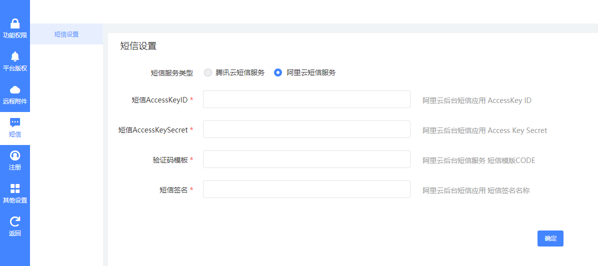Open 注册 user icon in sidebar
The width and height of the screenshot is (598, 266).
(x=15, y=155)
